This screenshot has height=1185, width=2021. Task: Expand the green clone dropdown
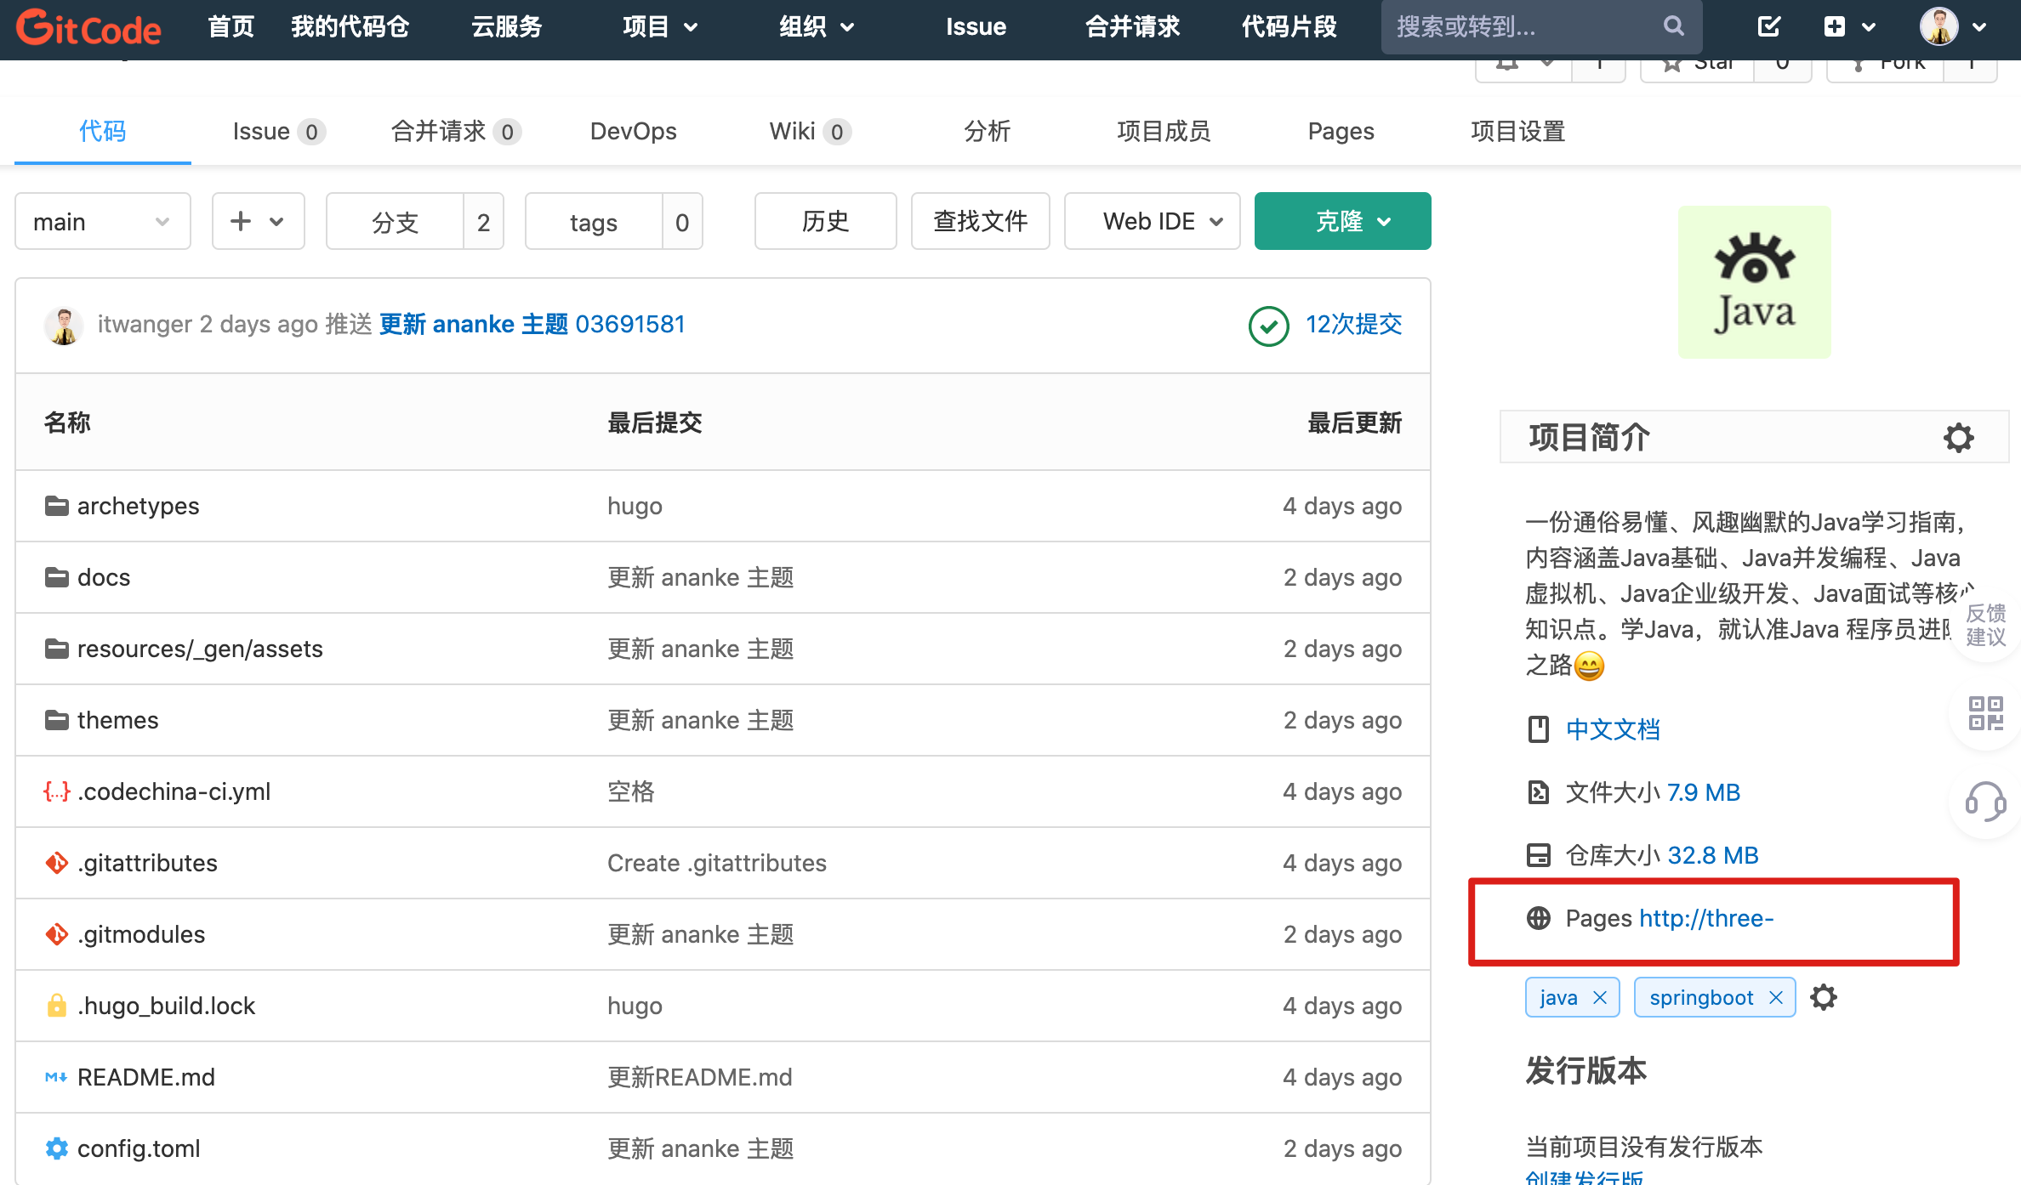(x=1342, y=222)
